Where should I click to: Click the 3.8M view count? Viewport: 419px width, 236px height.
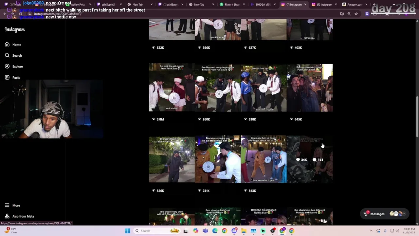[x=158, y=119]
